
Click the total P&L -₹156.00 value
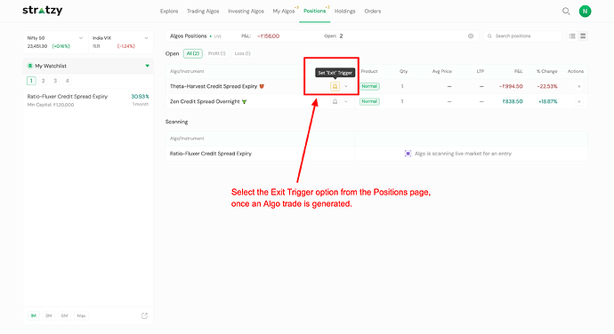268,36
